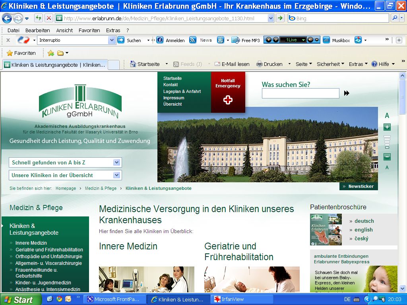Print the page with the Drucken printer icon
Viewport: 407px width, 305px height.
pyautogui.click(x=259, y=64)
